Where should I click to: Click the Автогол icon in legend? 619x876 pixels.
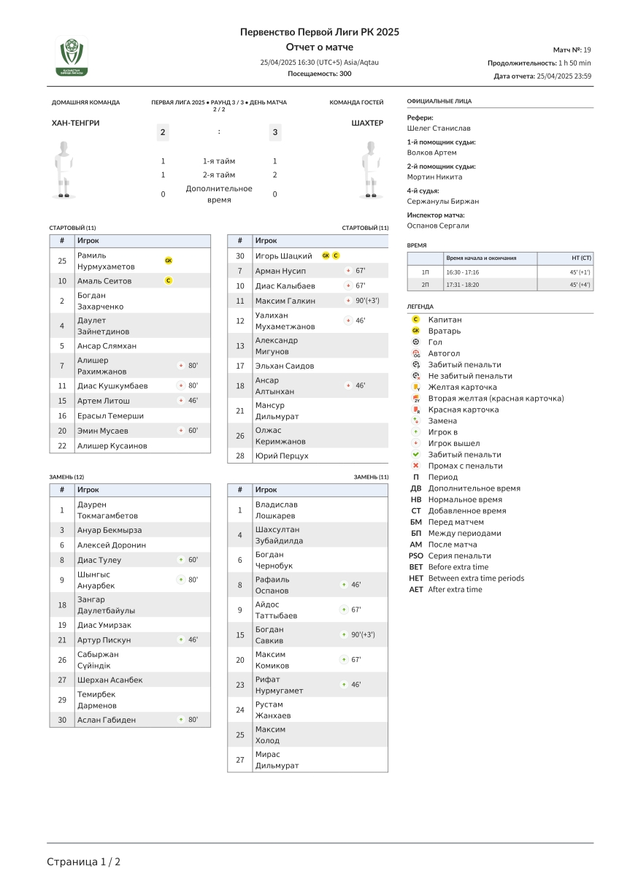416,353
